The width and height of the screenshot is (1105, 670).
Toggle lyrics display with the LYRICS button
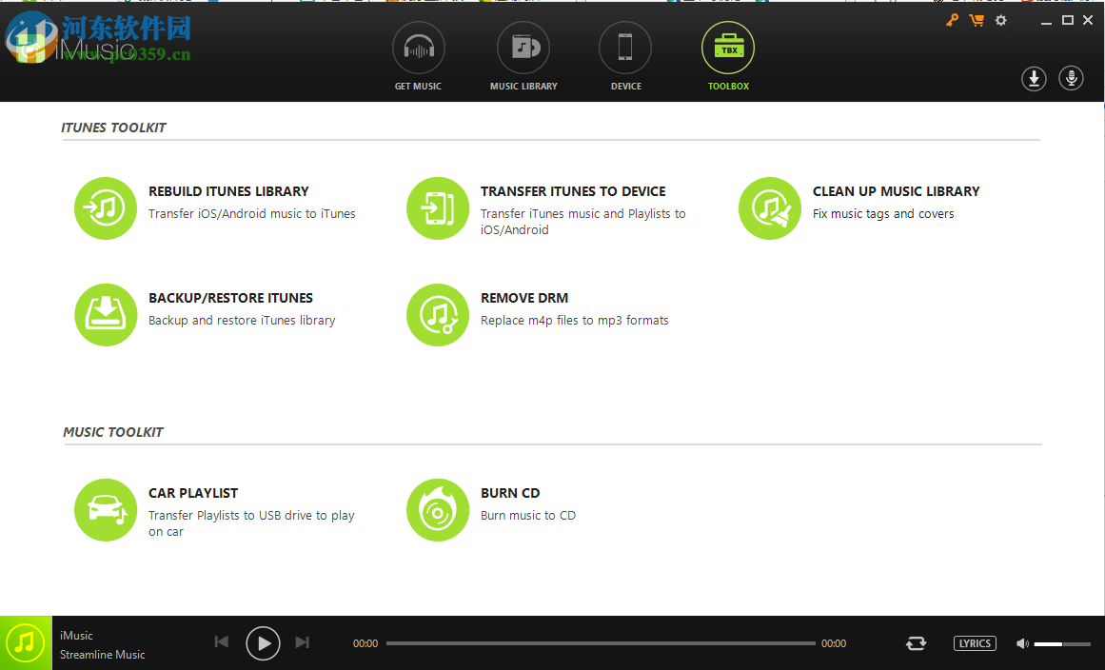[975, 643]
